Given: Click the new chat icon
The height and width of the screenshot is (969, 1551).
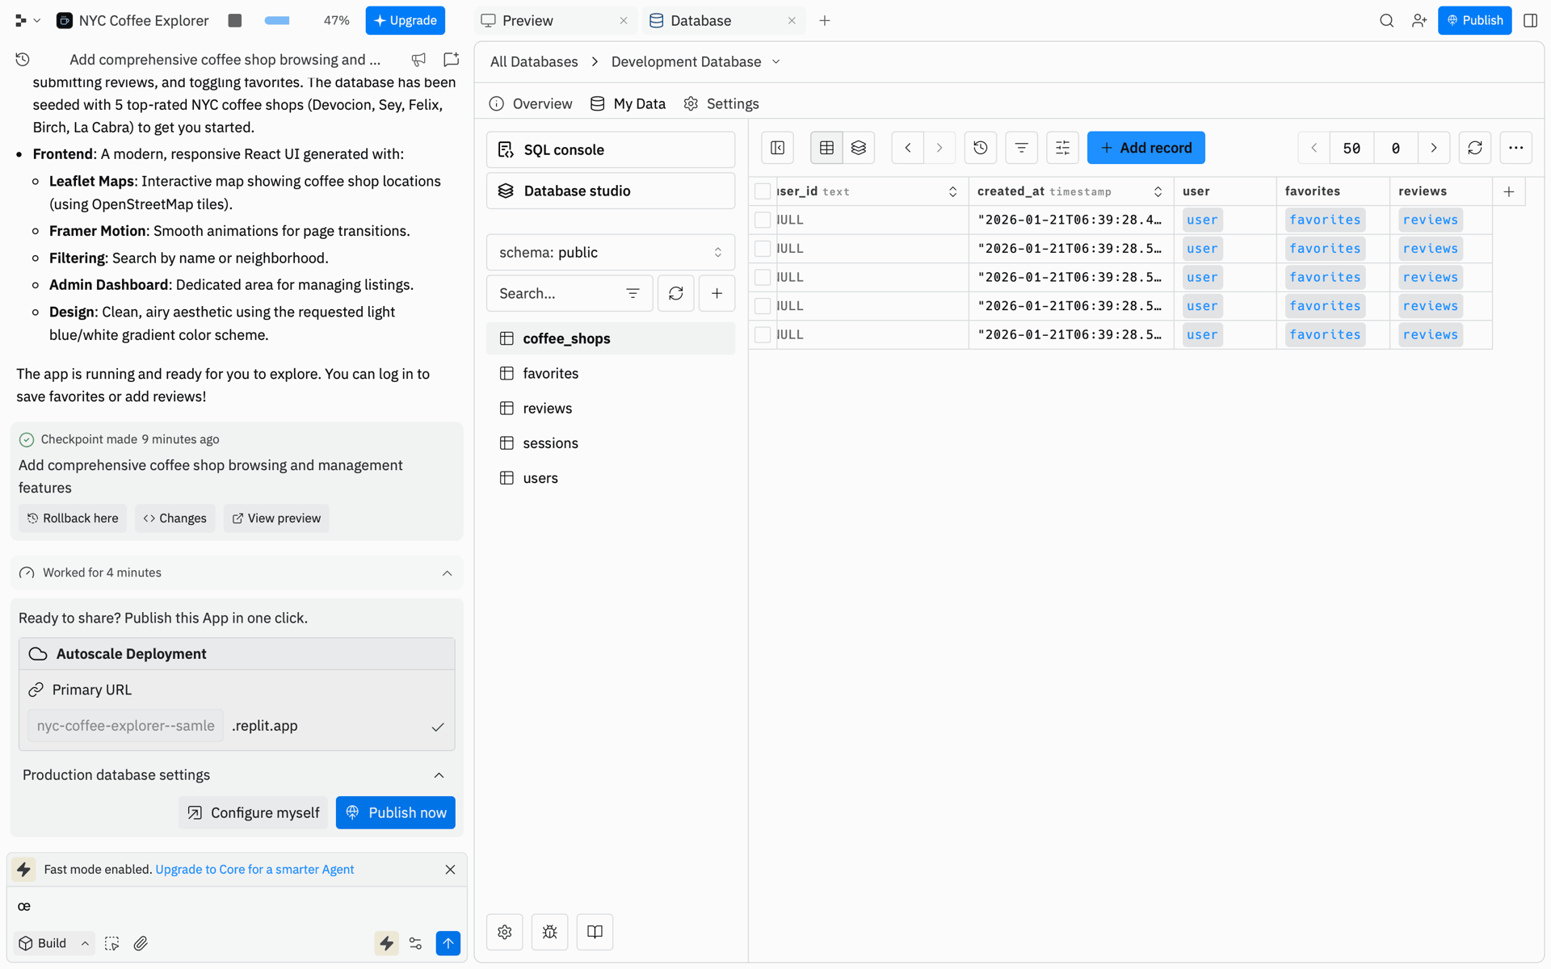Looking at the screenshot, I should coord(451,59).
